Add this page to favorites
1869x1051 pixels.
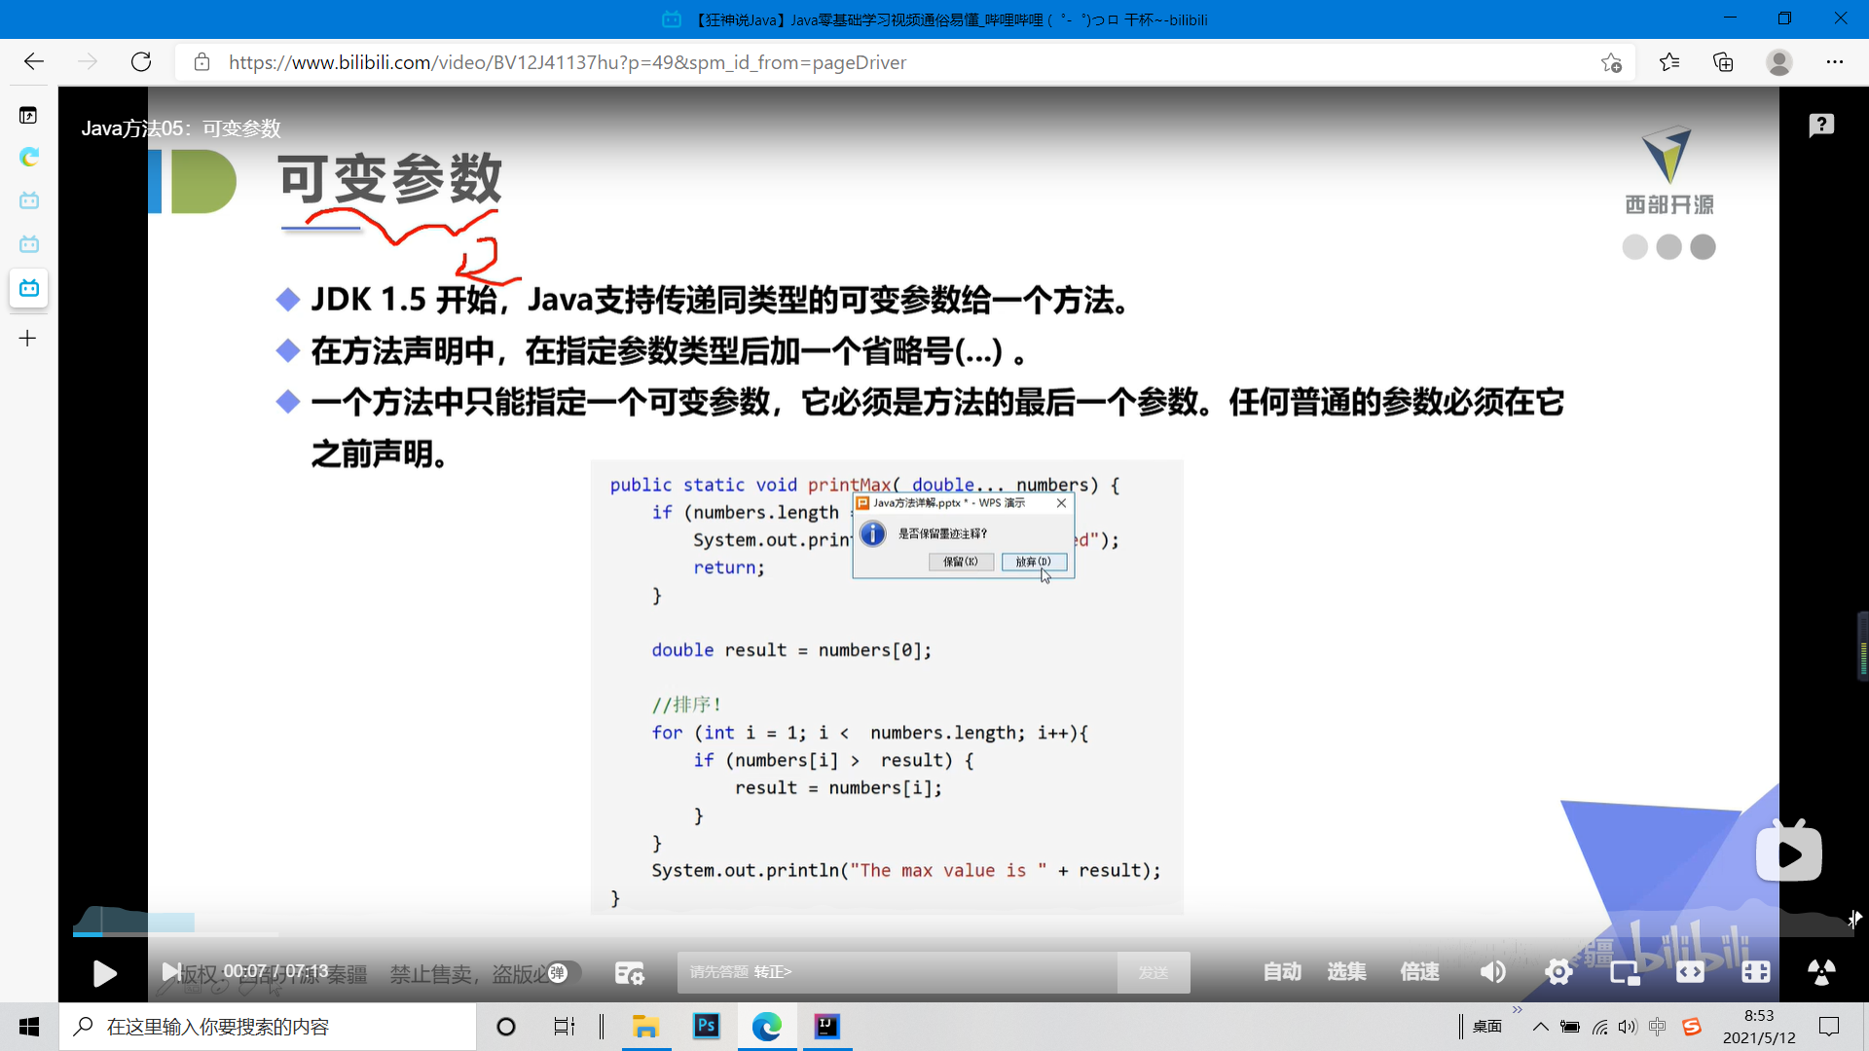(1611, 62)
